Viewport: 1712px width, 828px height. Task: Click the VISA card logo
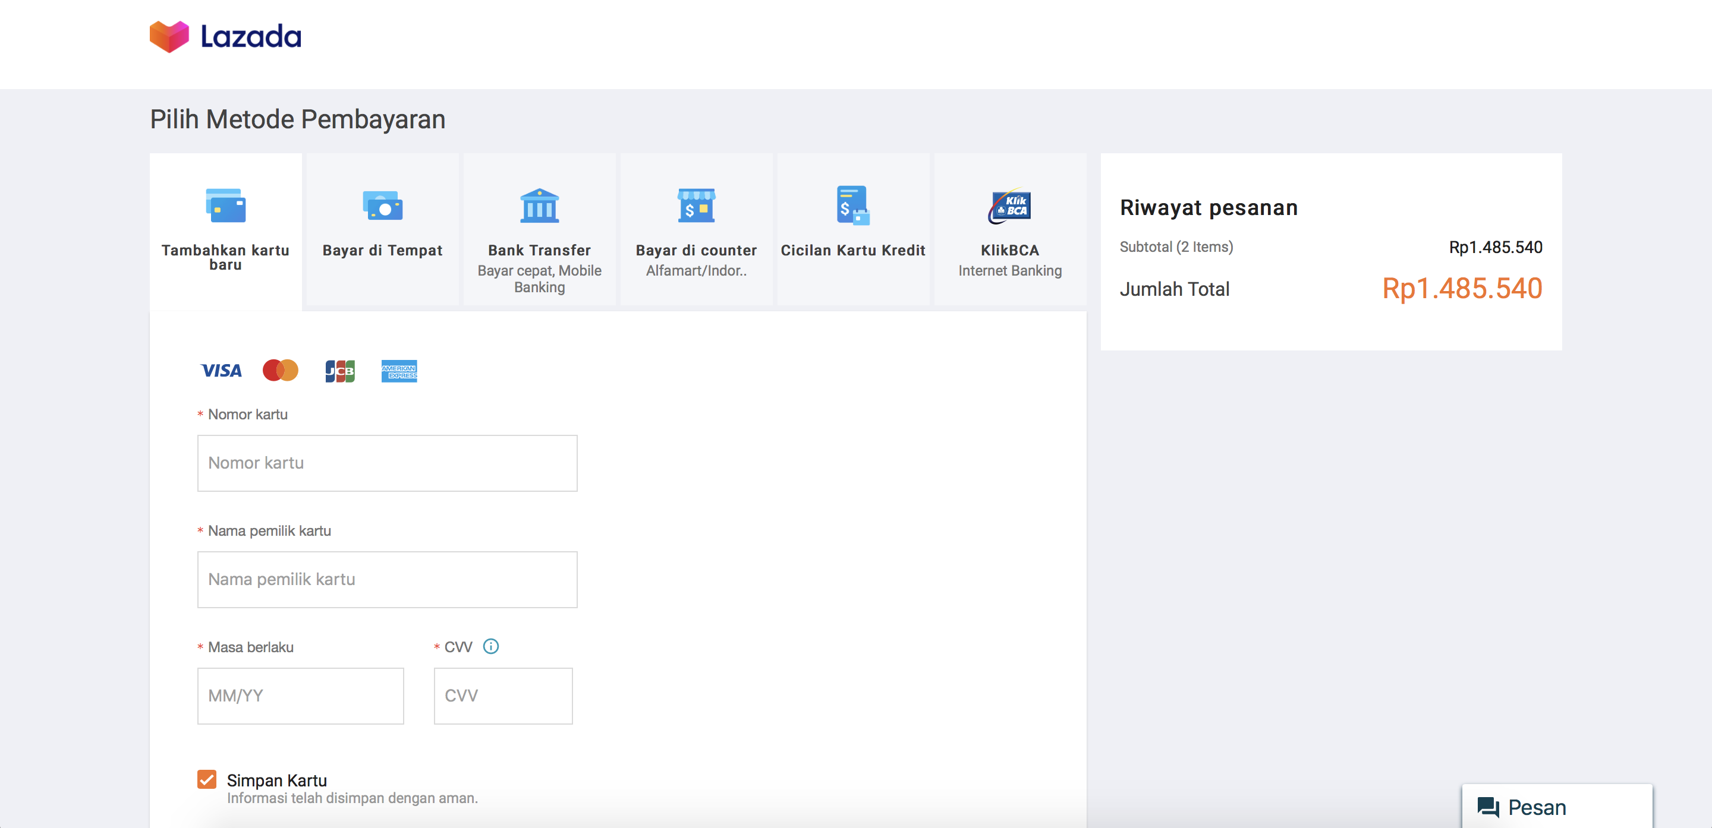221,371
